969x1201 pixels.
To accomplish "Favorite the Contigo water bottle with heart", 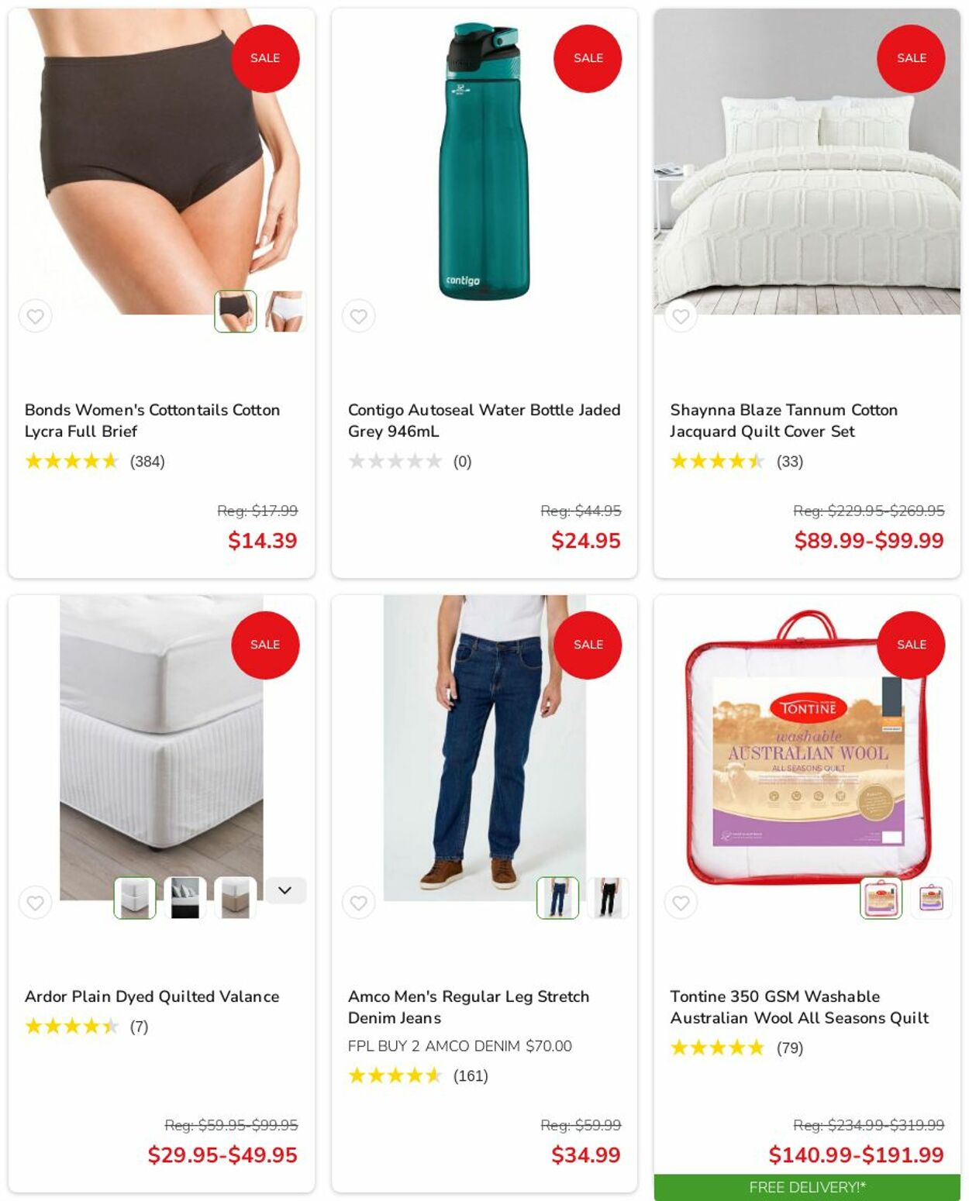I will click(358, 316).
